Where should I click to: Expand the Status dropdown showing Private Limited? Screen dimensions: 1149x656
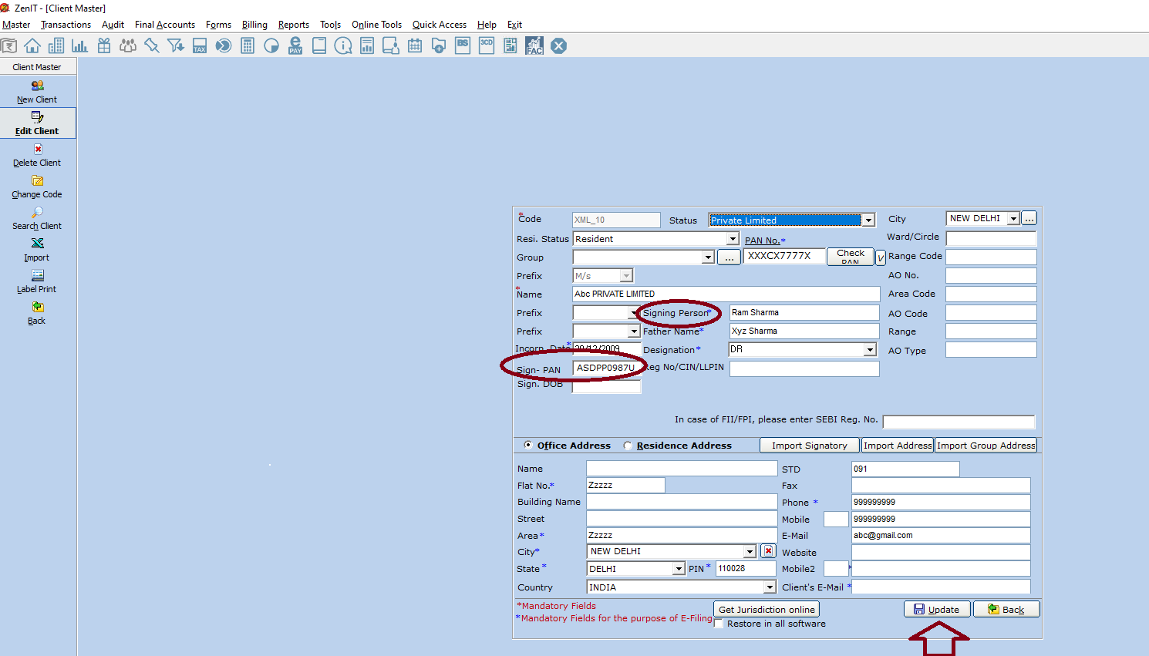[868, 220]
